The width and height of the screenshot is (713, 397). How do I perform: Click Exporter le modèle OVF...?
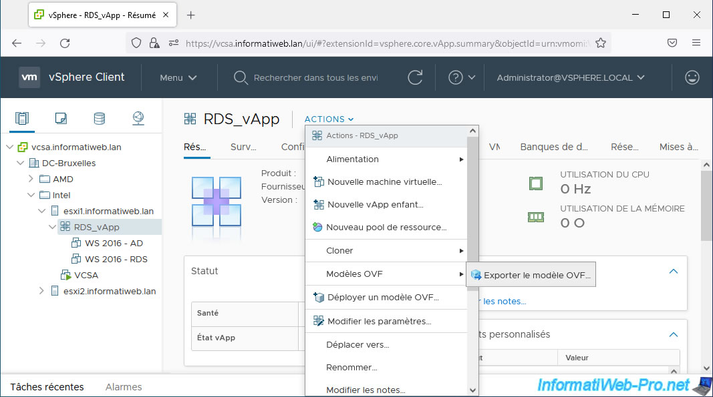[531, 275]
